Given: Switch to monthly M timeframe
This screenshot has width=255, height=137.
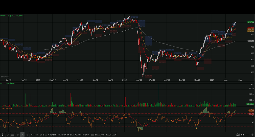Looking at the screenshot, I should pyautogui.click(x=32, y=135).
